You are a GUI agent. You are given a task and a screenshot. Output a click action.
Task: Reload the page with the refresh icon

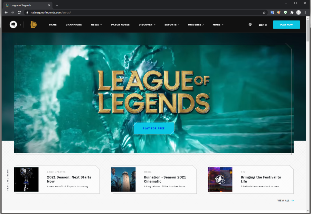(x=19, y=13)
